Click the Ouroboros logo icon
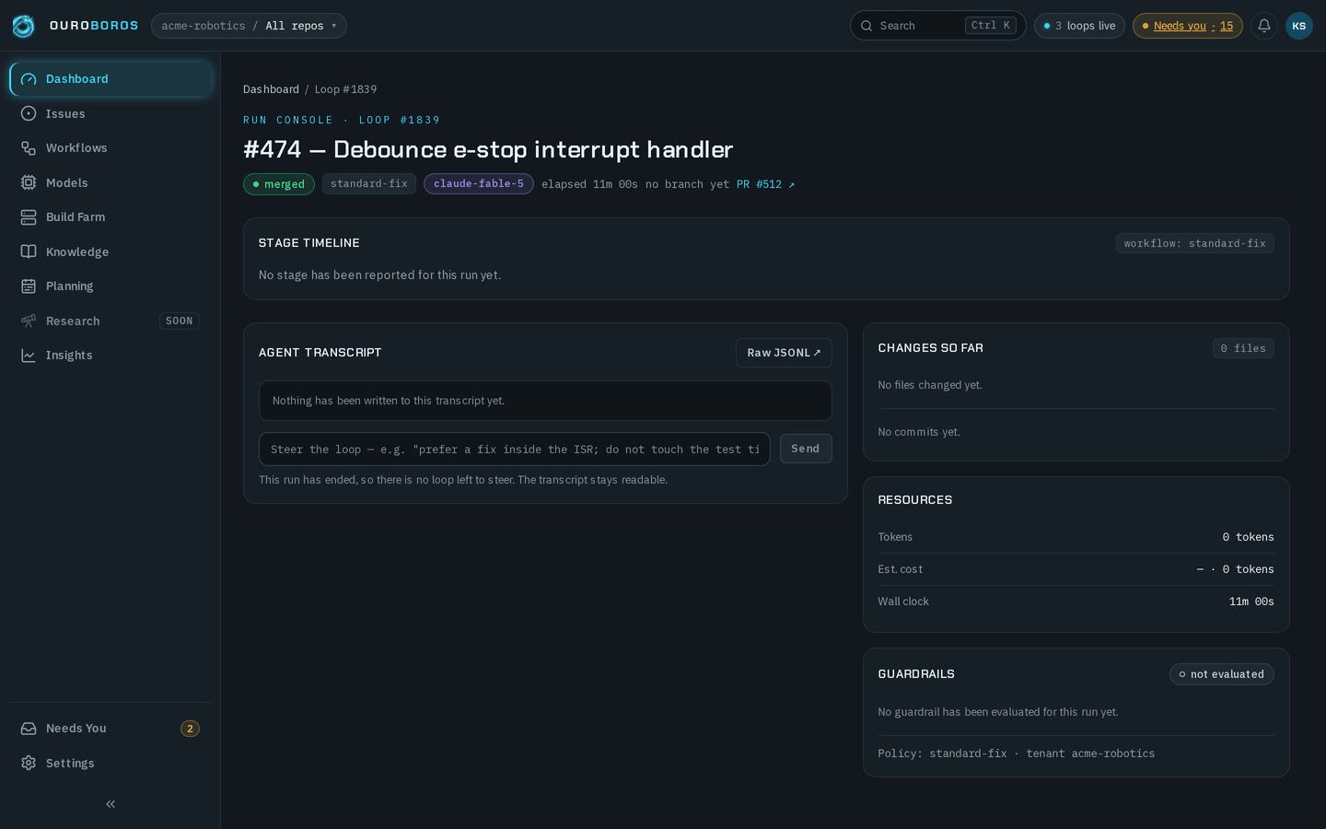 click(x=24, y=26)
